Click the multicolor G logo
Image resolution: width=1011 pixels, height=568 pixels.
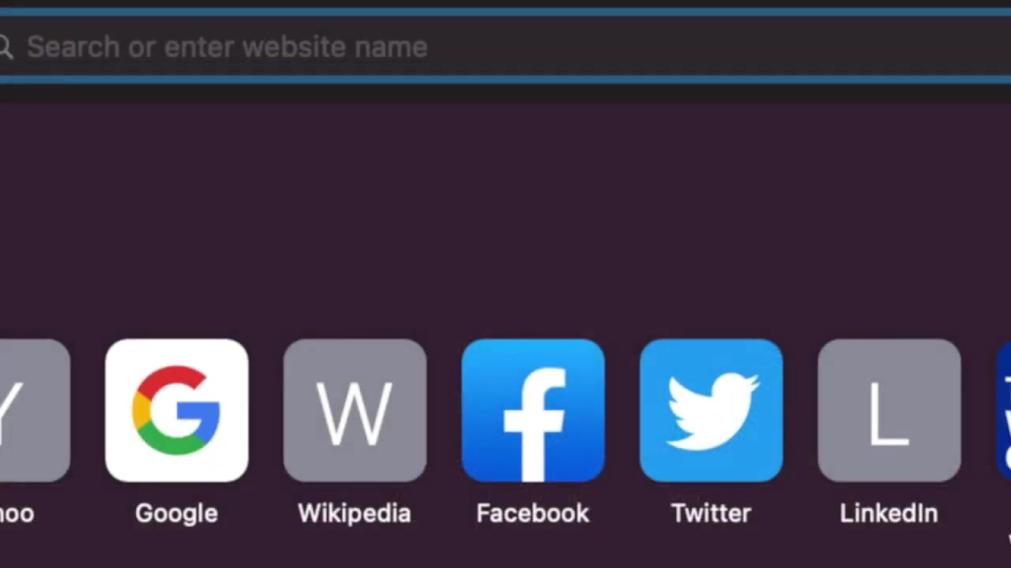click(x=176, y=410)
